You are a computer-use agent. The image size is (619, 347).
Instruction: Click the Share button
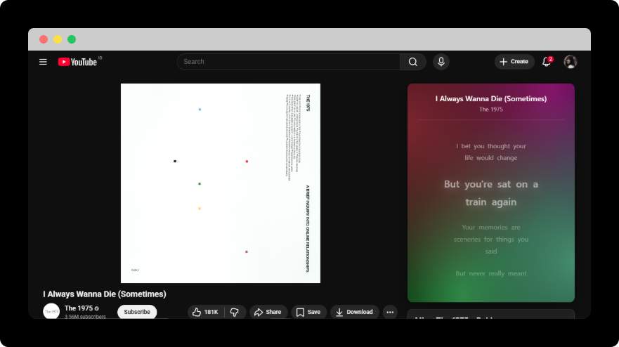pyautogui.click(x=268, y=312)
